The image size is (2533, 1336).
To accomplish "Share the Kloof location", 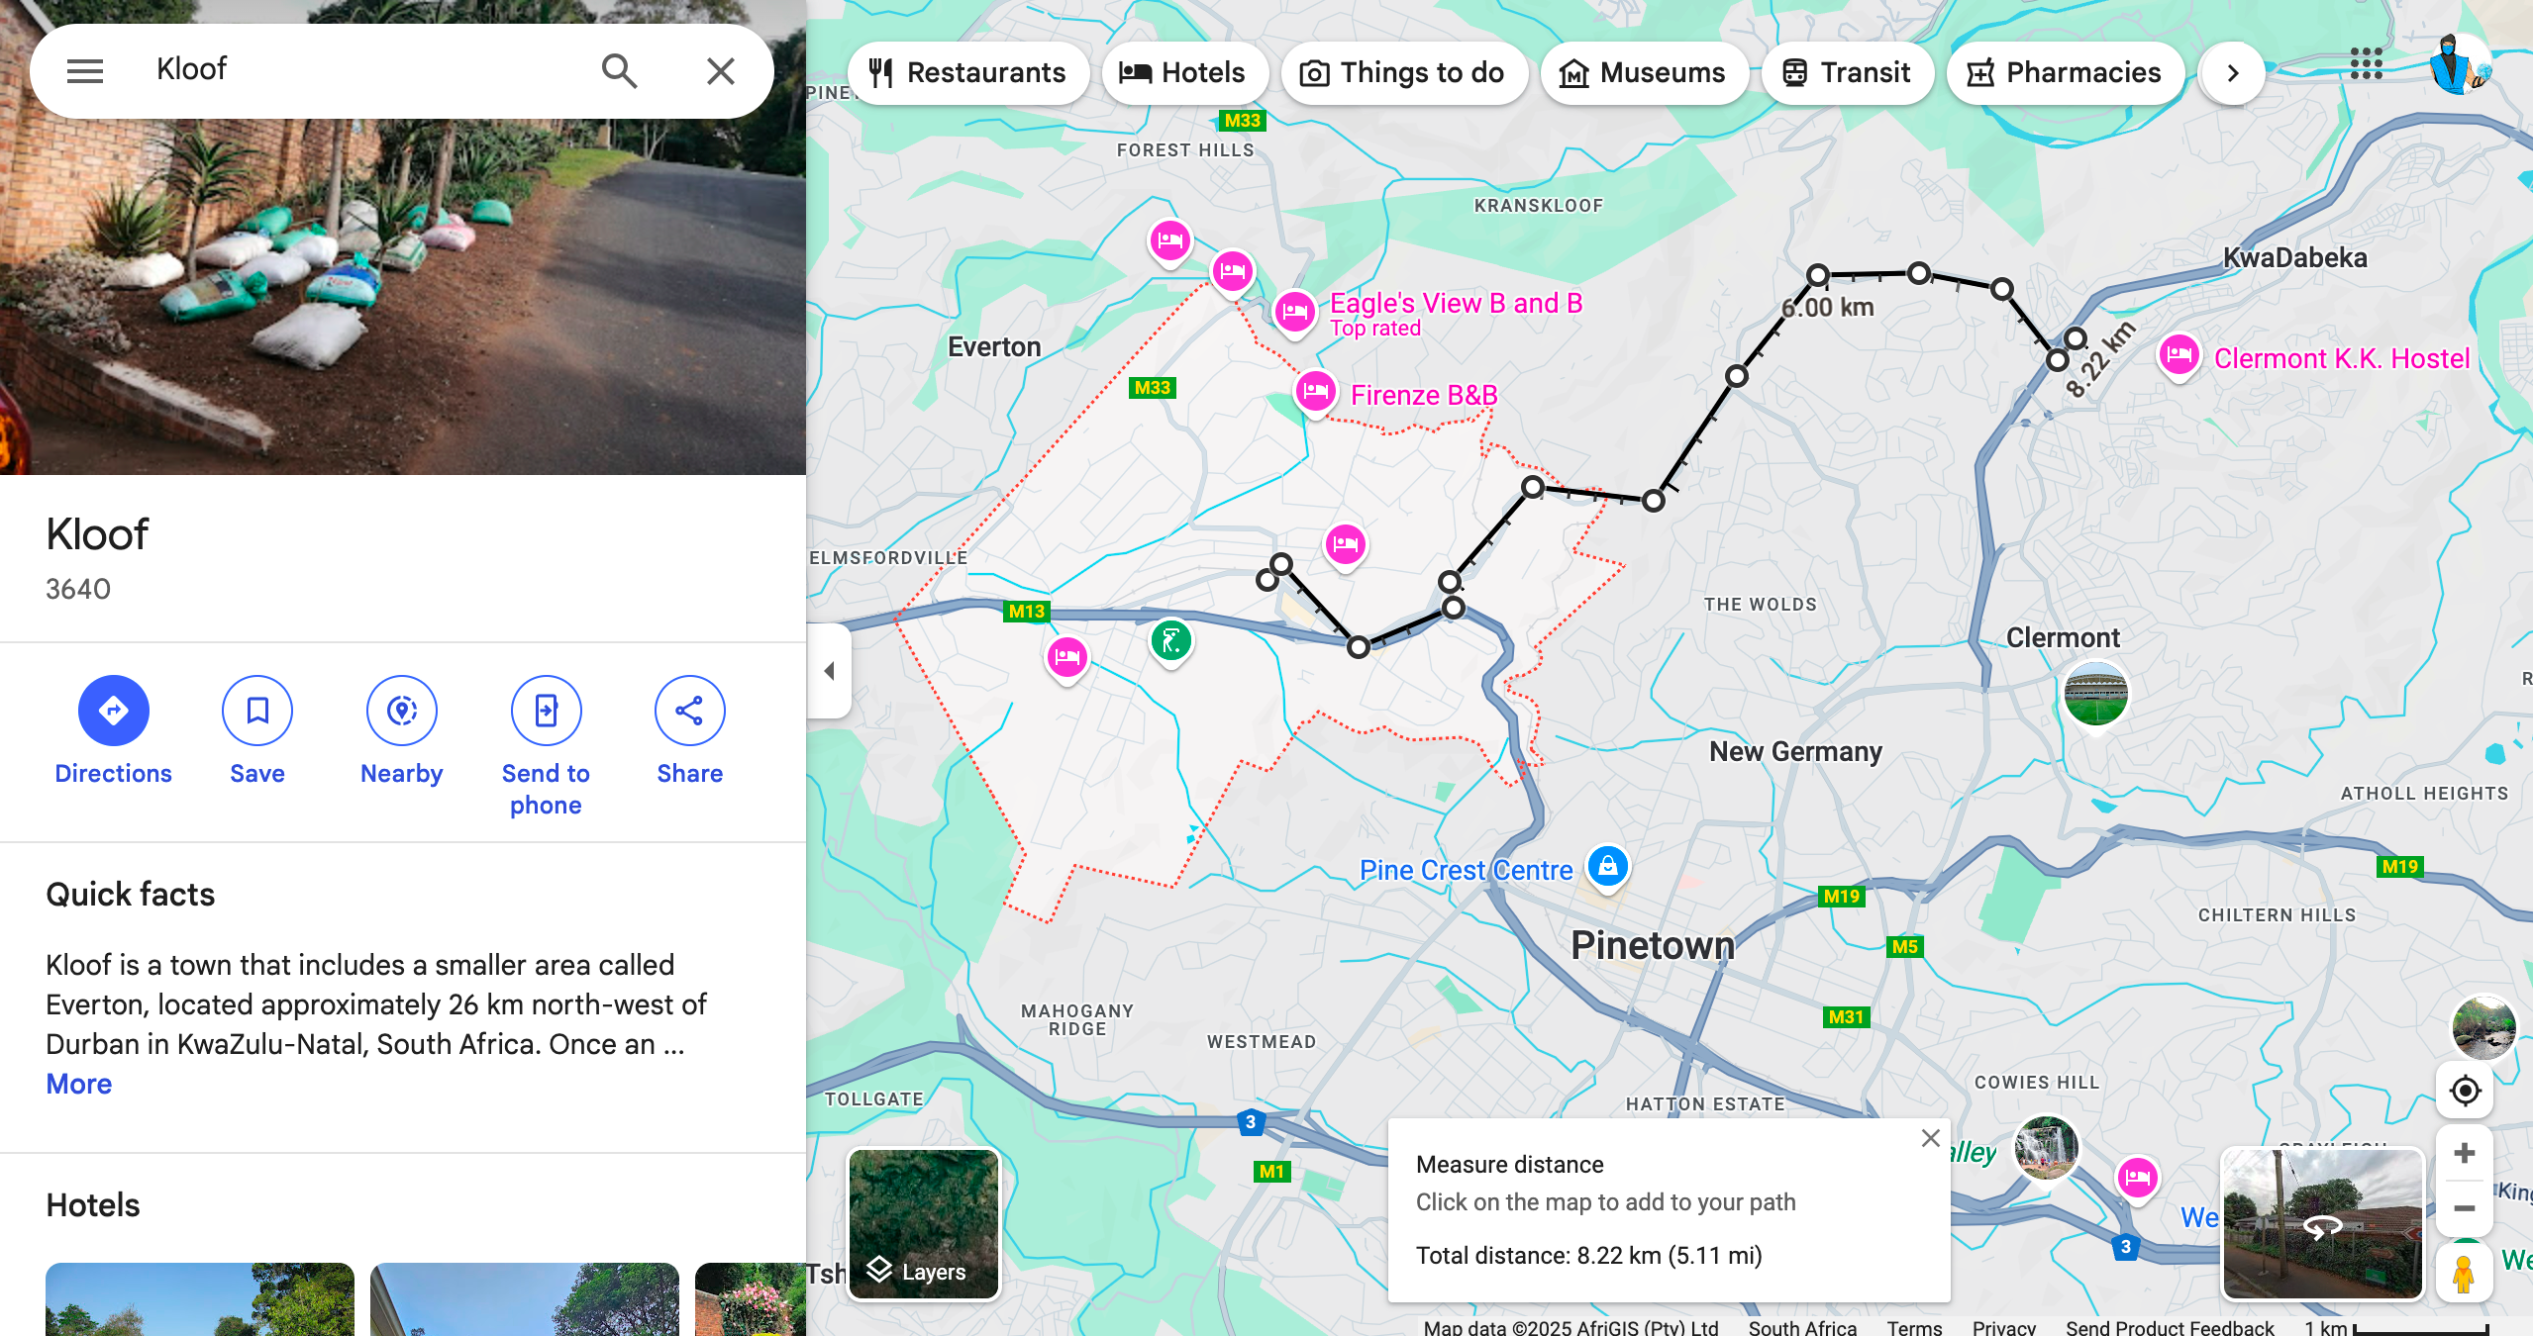I will pos(689,711).
